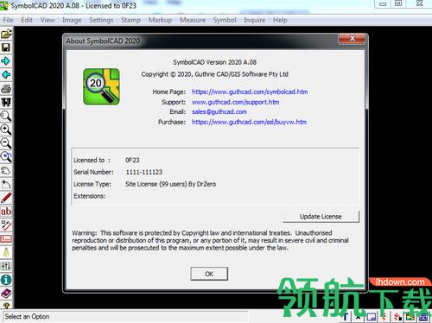Image resolution: width=432 pixels, height=323 pixels.
Task: Open the Measure menu
Action: [193, 20]
